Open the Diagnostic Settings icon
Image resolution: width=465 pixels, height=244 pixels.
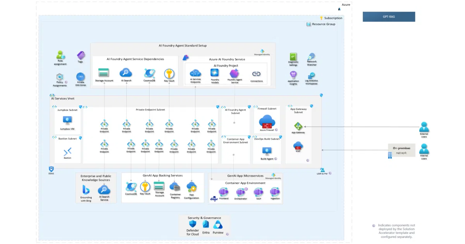point(293,57)
